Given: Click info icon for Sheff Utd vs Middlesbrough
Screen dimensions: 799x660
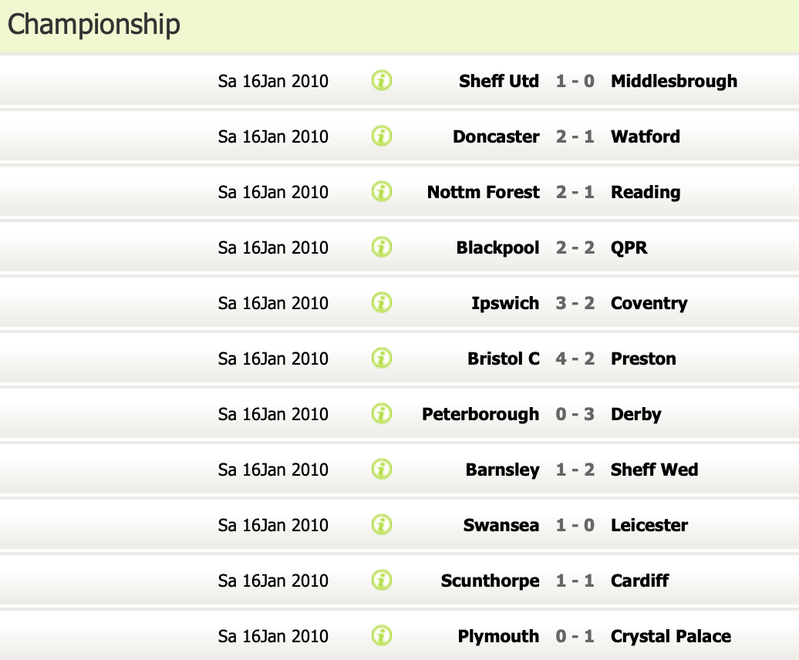Looking at the screenshot, I should pos(382,80).
